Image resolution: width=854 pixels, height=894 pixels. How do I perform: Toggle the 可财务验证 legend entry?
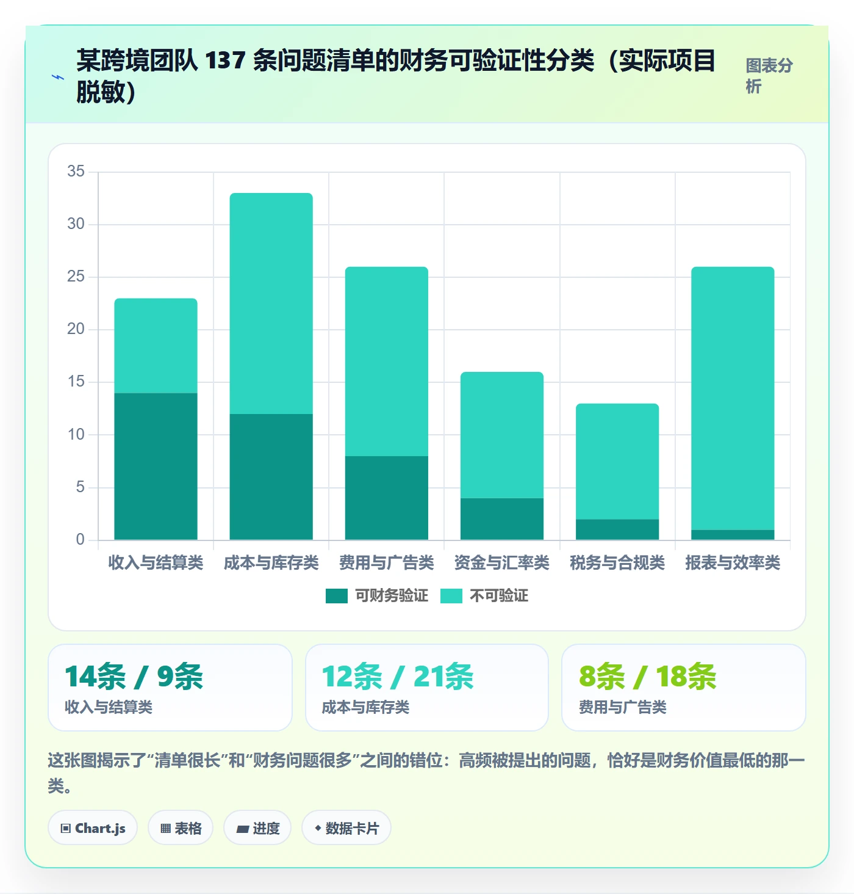point(377,595)
